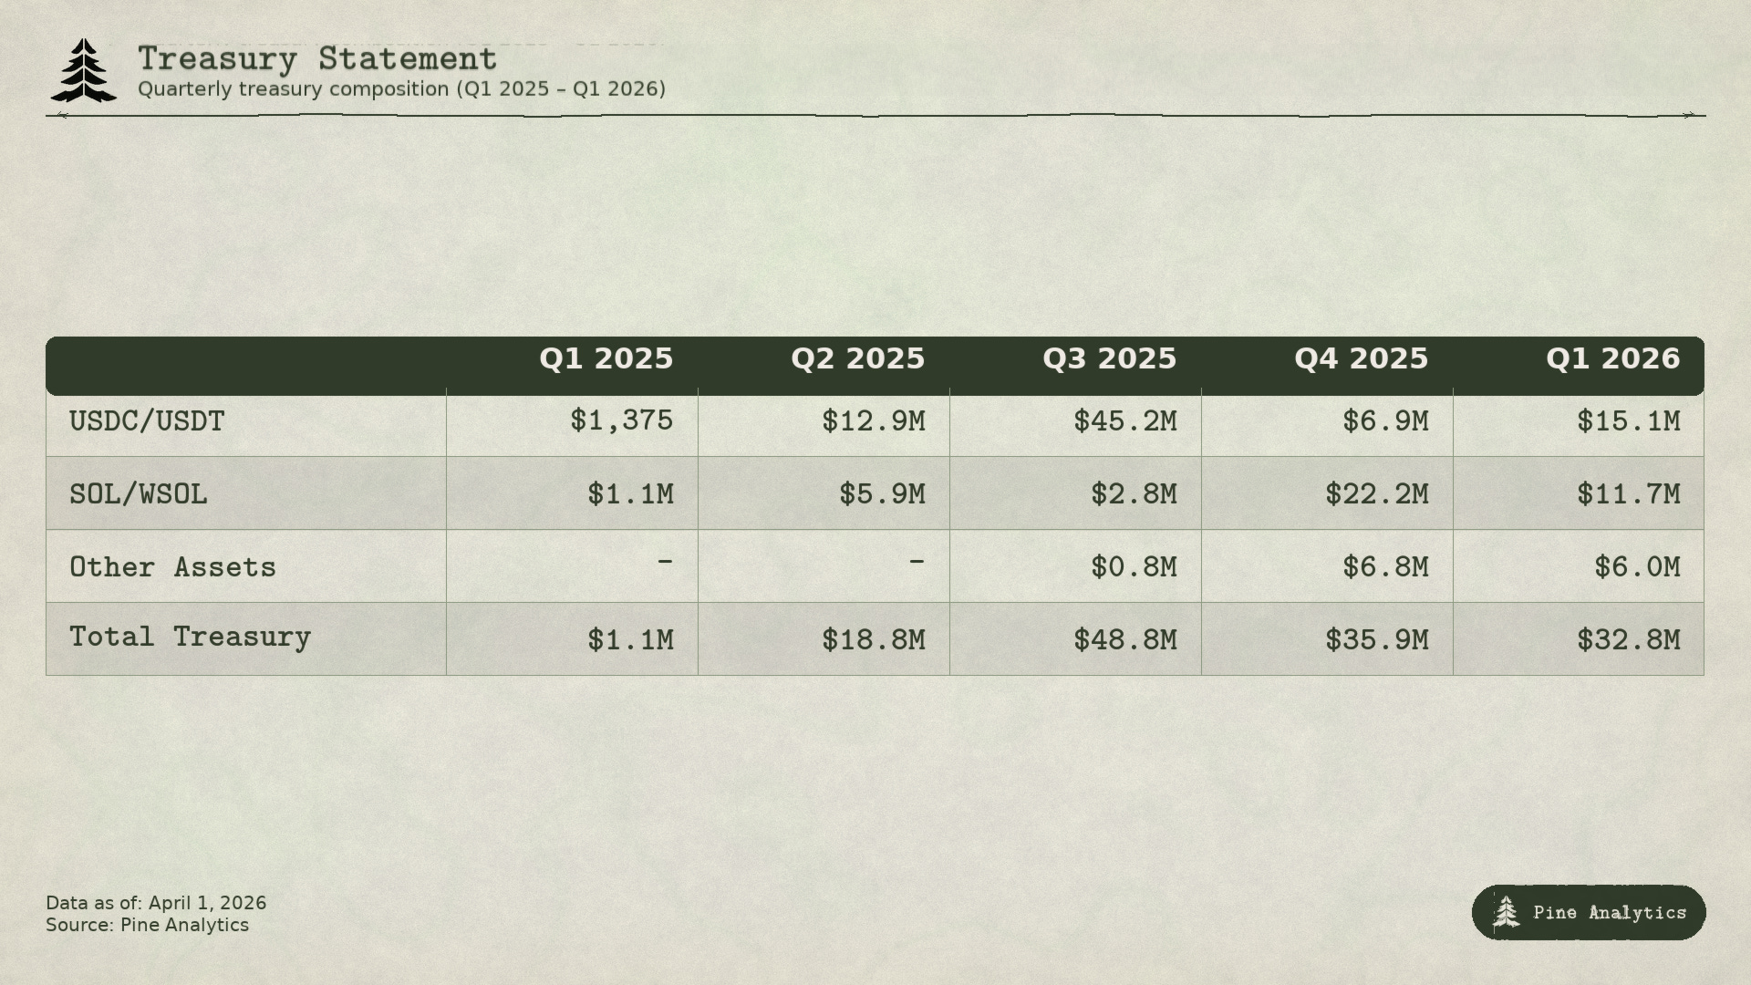Click the Other Assets row label
The height and width of the screenshot is (985, 1751).
click(x=172, y=567)
